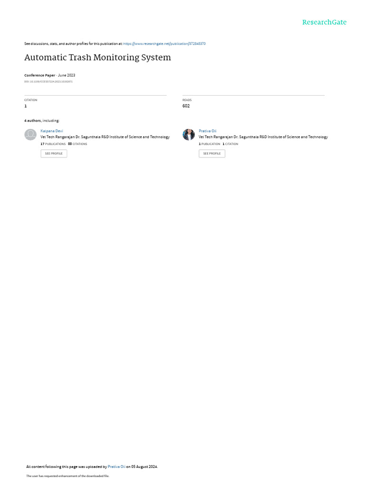Click Kalpana Devi's Vel Tech affiliation text
The image size is (365, 487).
tap(105, 137)
